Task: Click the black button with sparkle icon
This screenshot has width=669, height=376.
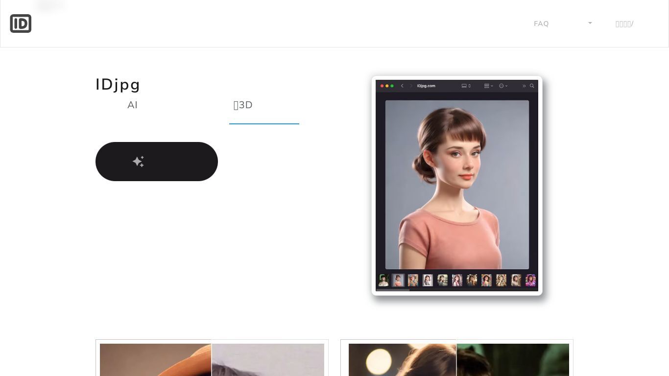Action: point(157,162)
